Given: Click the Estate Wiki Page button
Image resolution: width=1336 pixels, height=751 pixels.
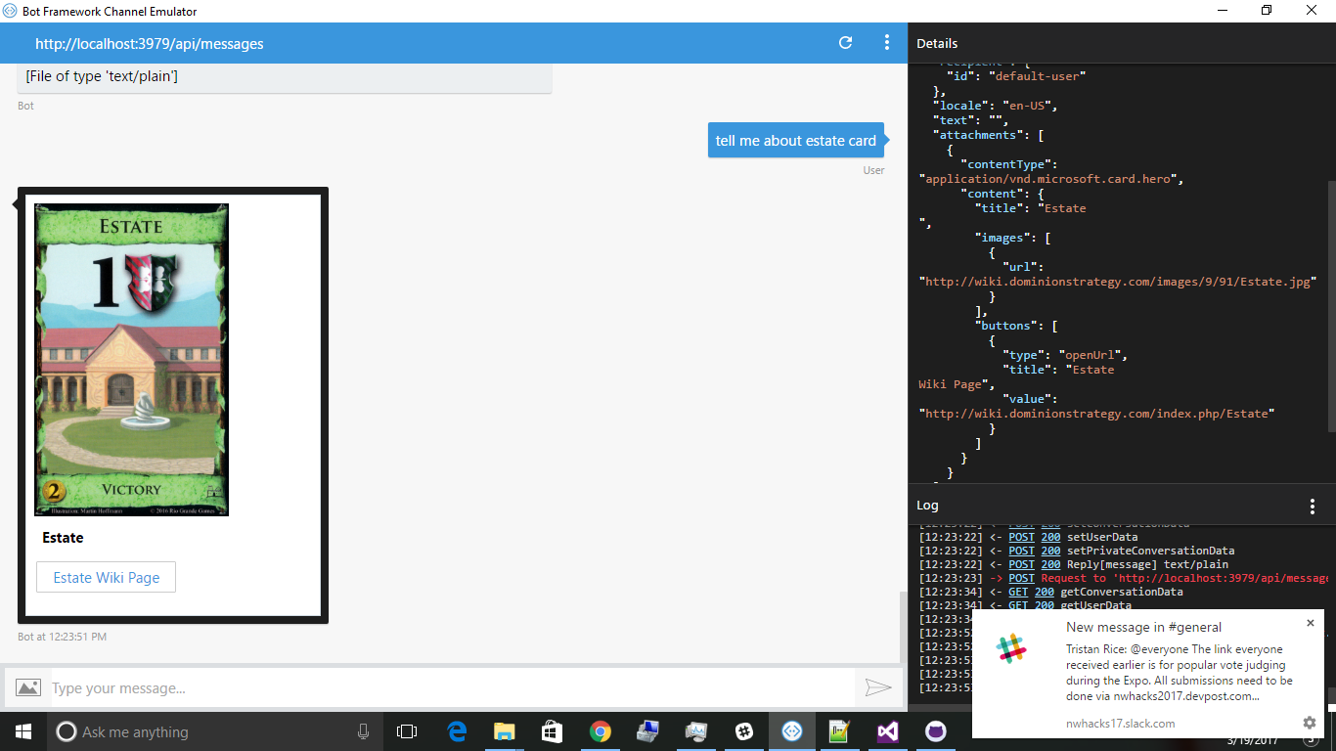Looking at the screenshot, I should pyautogui.click(x=106, y=577).
